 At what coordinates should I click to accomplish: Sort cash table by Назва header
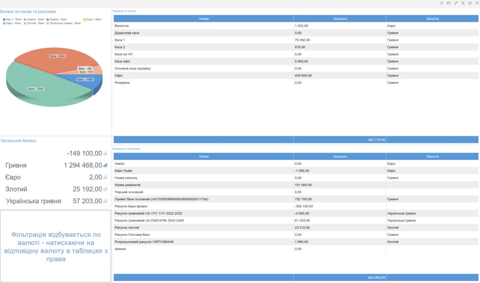pos(203,19)
